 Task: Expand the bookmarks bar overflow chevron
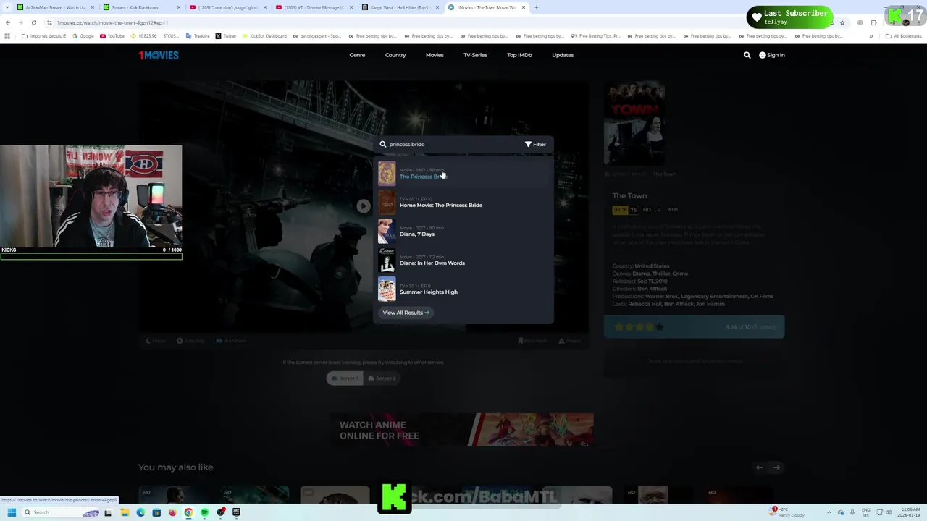871,36
